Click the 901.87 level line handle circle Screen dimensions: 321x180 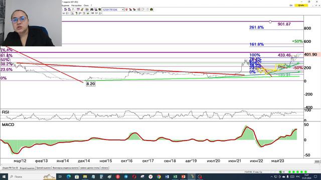pos(270,21)
